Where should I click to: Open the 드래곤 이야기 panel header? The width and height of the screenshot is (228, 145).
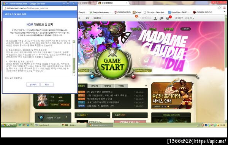point(130,115)
